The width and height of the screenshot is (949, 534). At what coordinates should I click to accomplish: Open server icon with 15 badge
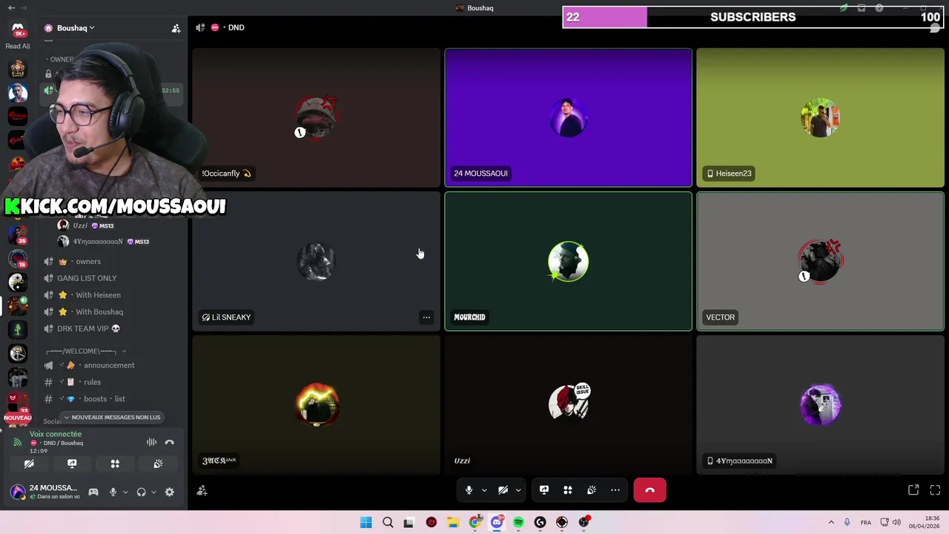coord(18,259)
